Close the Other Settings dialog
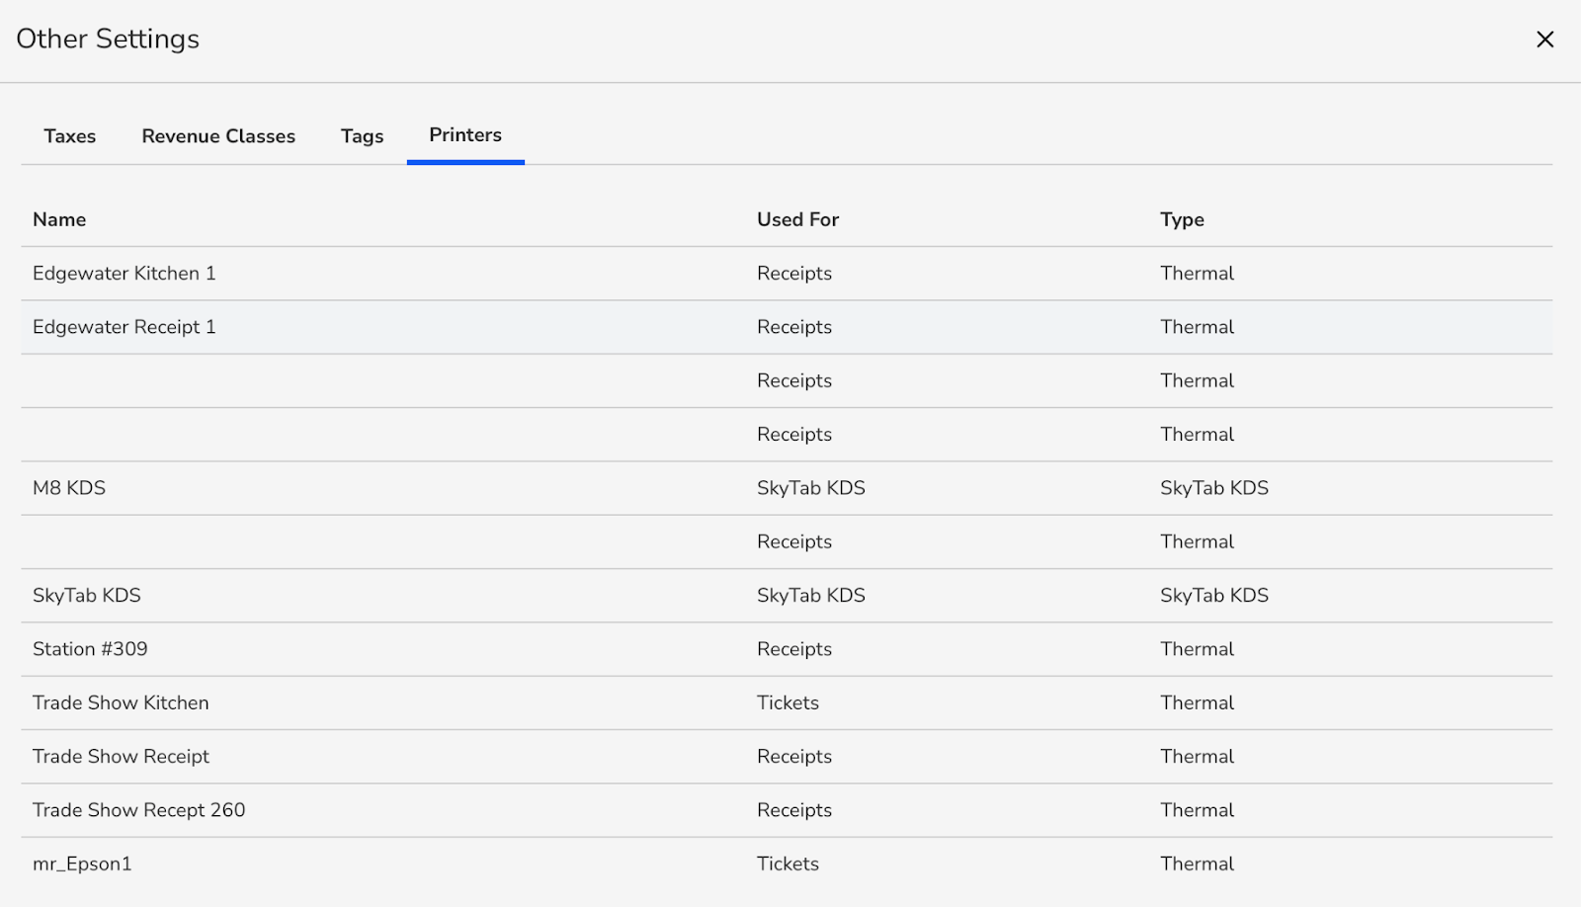 click(x=1544, y=40)
